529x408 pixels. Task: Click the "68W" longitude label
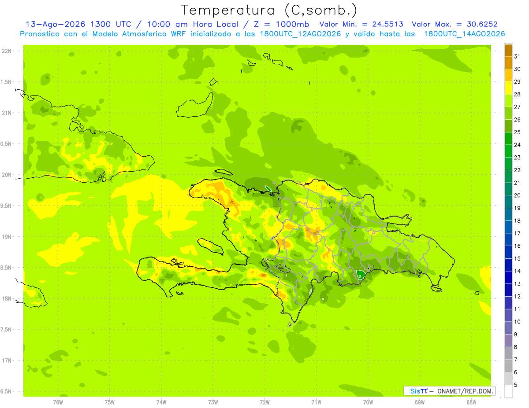pyautogui.click(x=471, y=402)
